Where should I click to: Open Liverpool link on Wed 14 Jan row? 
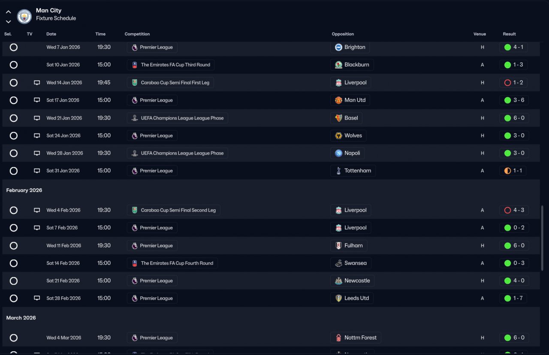coord(351,83)
